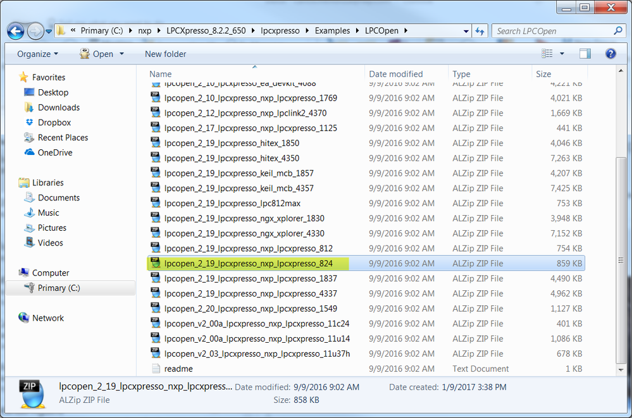Image resolution: width=632 pixels, height=418 pixels.
Task: Select zip icon of lpcopen_2_10_lpcxpresso_nxp_lpcxpresso_1769
Action: click(x=155, y=97)
